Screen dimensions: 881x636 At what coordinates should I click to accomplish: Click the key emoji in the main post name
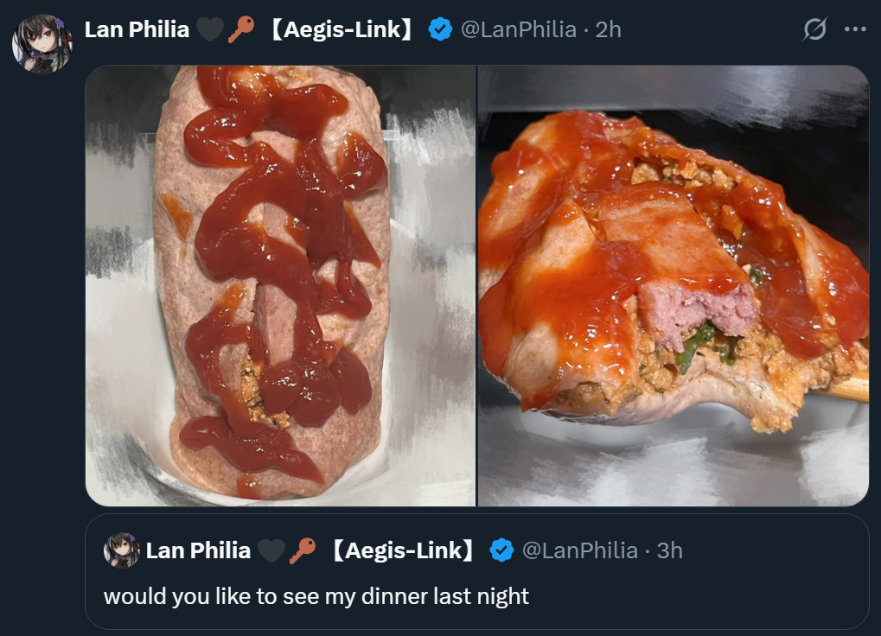(x=240, y=29)
